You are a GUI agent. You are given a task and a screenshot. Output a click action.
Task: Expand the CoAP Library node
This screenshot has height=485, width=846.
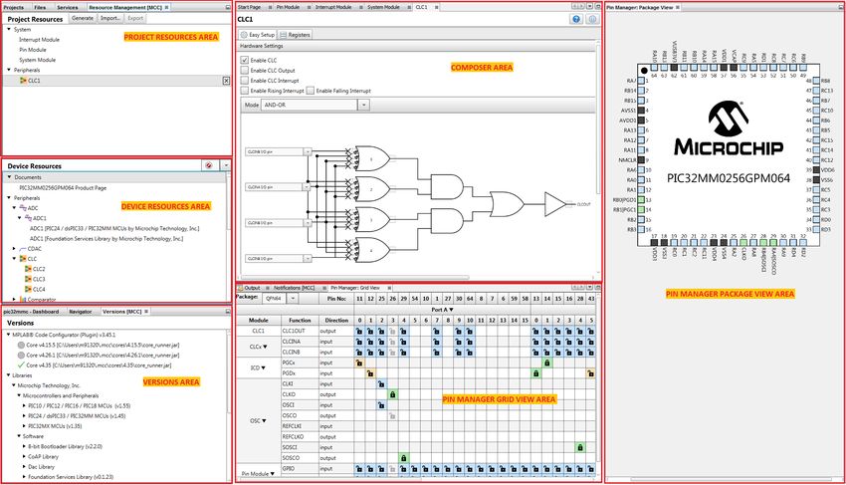click(24, 456)
